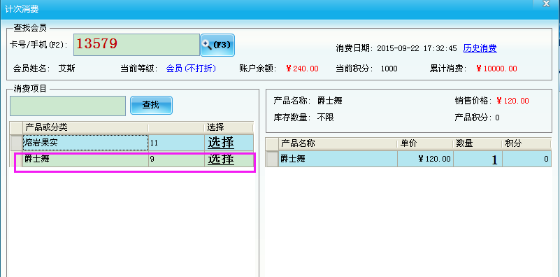Click the 单价 column header

pos(425,143)
